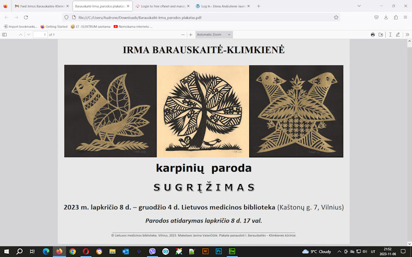Reload the current page
412x257 pixels.
point(26,17)
